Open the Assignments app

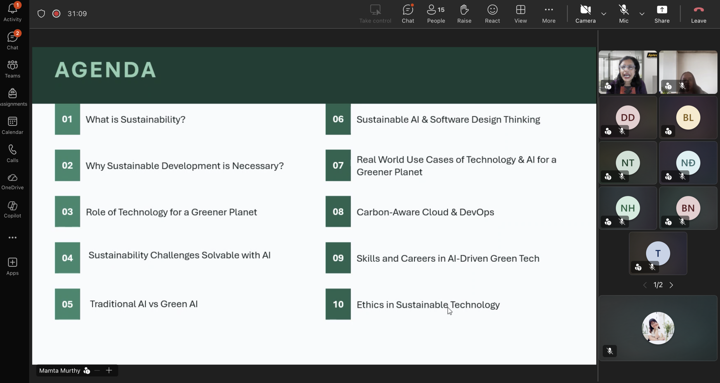[12, 97]
